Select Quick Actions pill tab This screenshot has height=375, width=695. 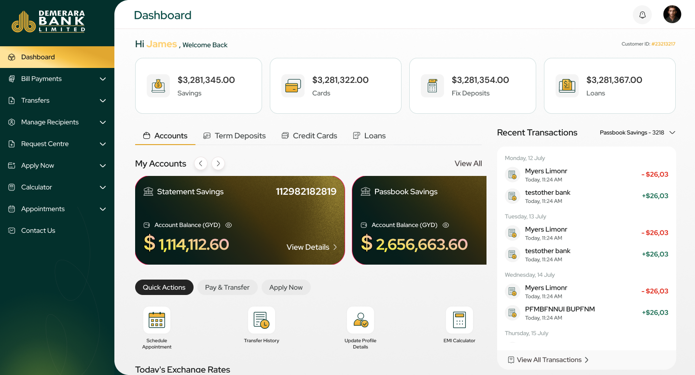(164, 287)
